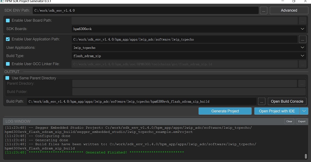Minimize the HPM SDK Project Generator window
Image resolution: width=311 pixels, height=162 pixels.
pyautogui.click(x=283, y=1)
